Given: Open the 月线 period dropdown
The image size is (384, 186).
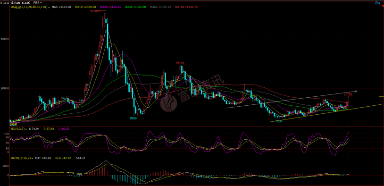Looking at the screenshot, I should (x=38, y=3).
